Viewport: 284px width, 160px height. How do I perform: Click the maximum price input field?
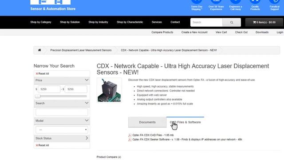point(76,89)
